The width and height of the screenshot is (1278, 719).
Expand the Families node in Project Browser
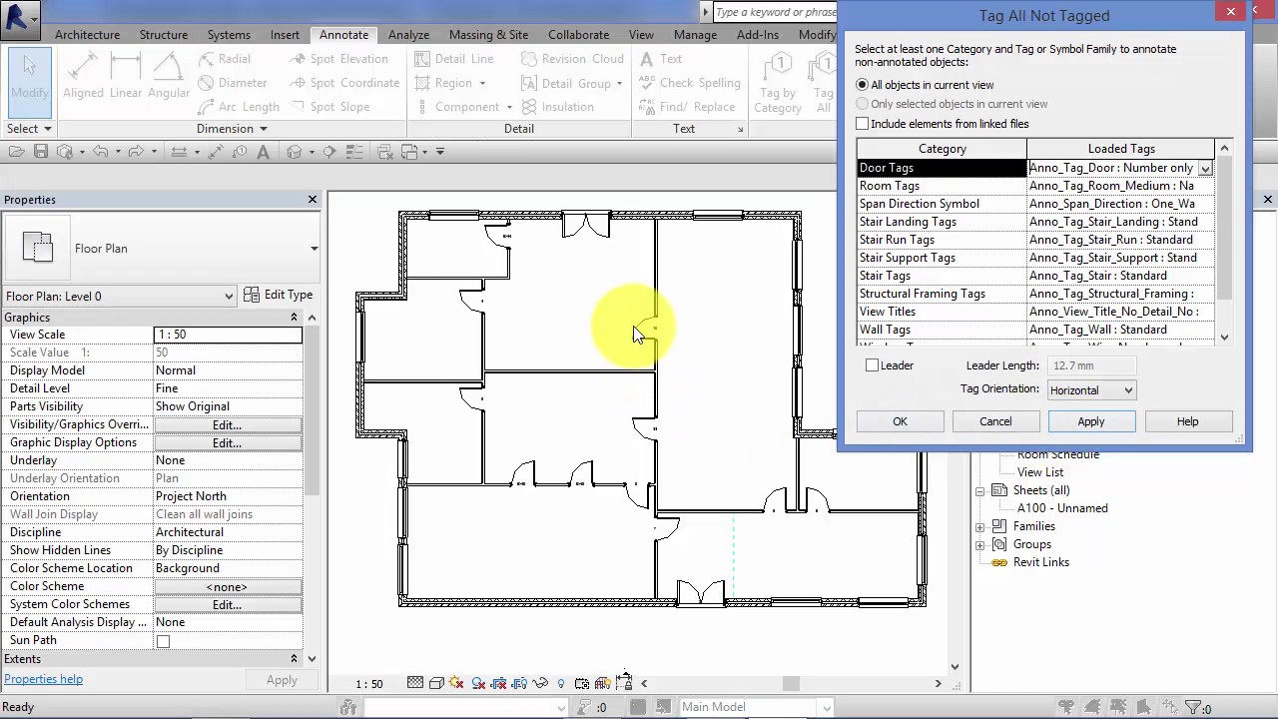980,526
